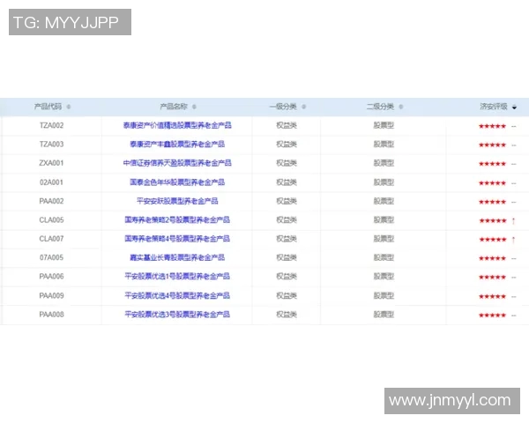The image size is (529, 423).
Task: Open 国泰金色年华股票型养老金产品 link
Action: pyautogui.click(x=177, y=182)
